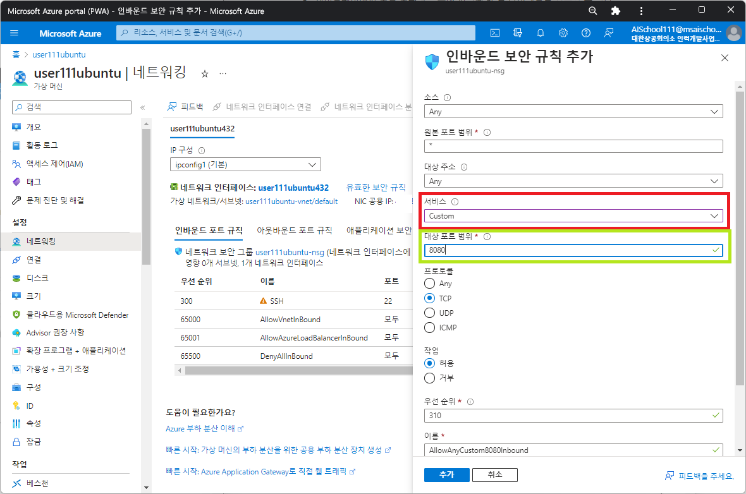746x494 pixels.
Task: Open the ipconfig1 IP configuration dropdown
Action: click(245, 164)
